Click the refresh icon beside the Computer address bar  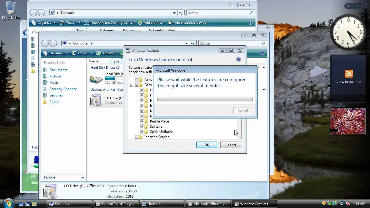(193, 43)
